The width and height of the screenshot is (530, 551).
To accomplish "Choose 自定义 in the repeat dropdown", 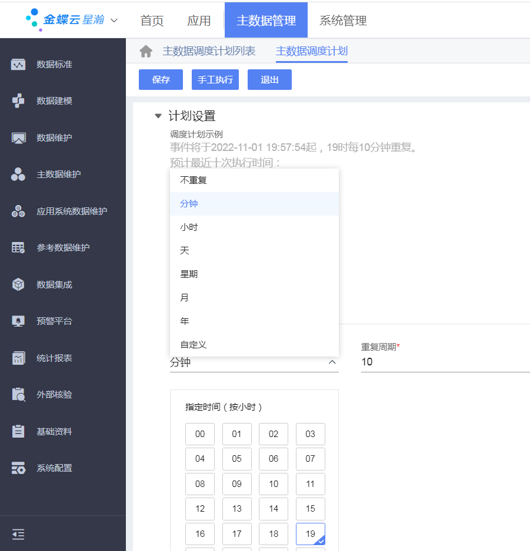I will tap(254, 345).
